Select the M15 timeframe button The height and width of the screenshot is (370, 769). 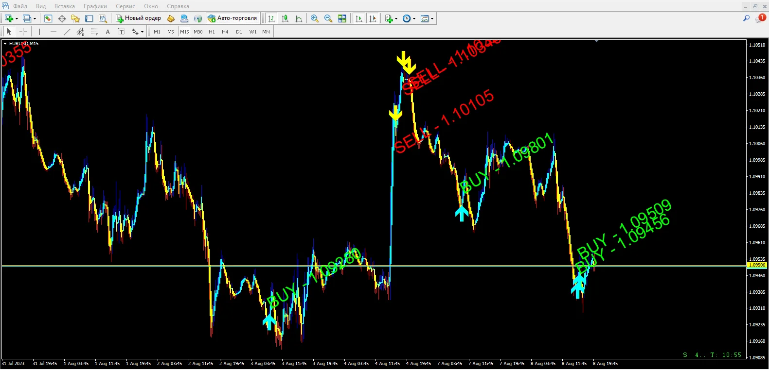point(184,32)
